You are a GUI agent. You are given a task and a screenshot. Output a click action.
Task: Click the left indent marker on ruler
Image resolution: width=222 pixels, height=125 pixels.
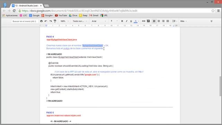[46, 26]
